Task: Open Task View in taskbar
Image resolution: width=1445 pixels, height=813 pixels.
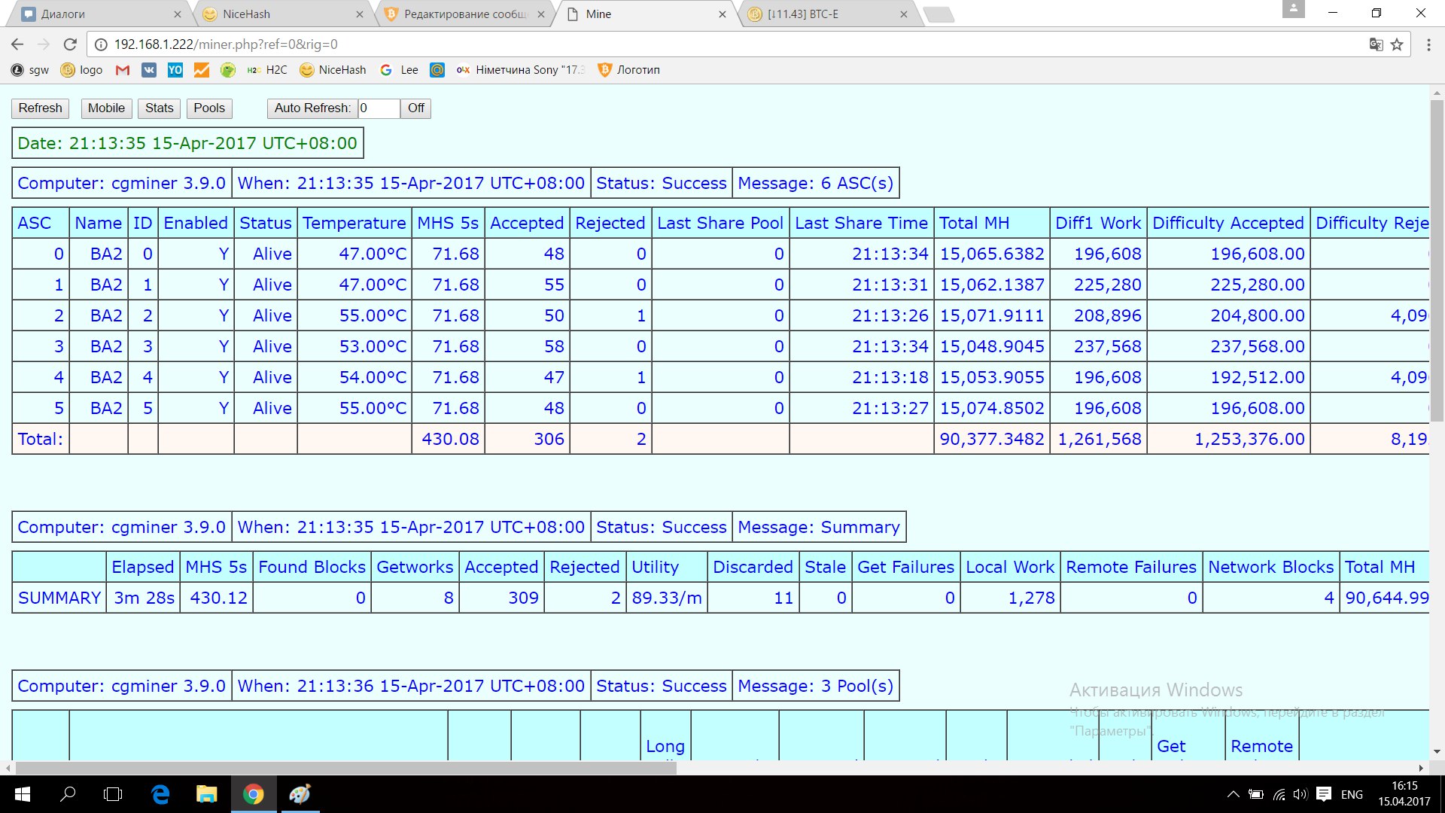Action: pyautogui.click(x=113, y=794)
